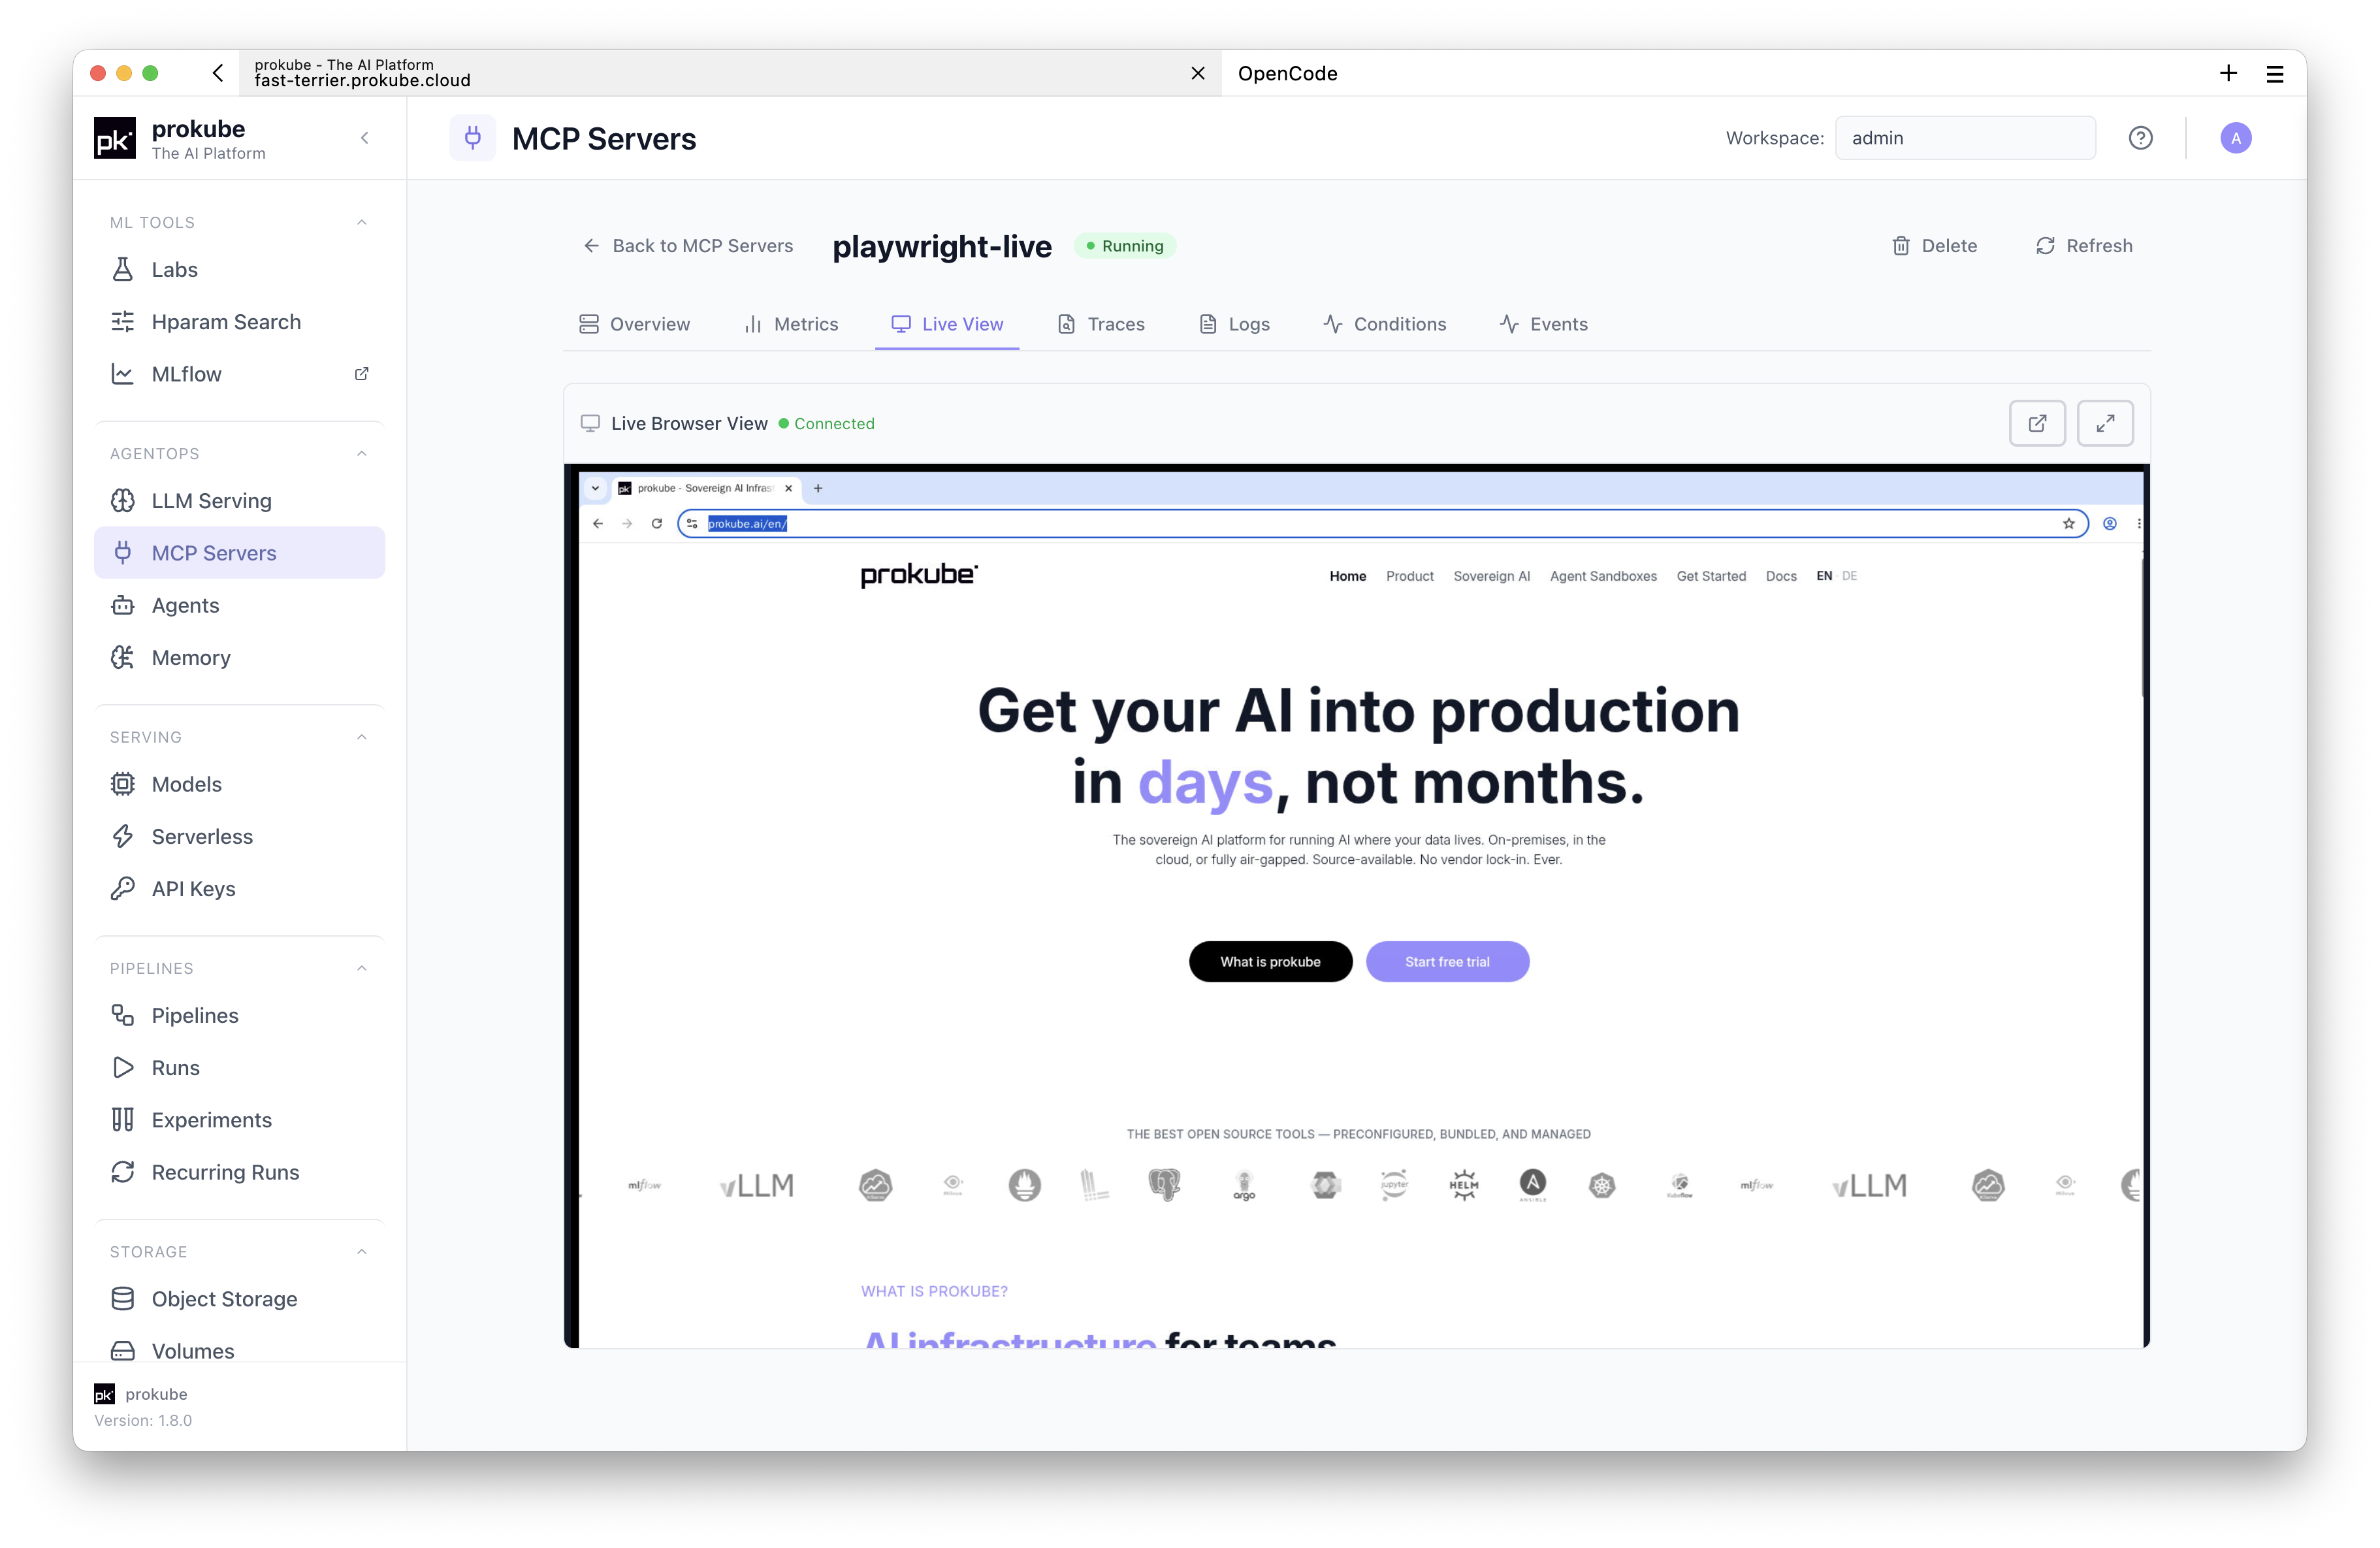2380x1548 pixels.
Task: Open the Agents section
Action: click(x=239, y=605)
